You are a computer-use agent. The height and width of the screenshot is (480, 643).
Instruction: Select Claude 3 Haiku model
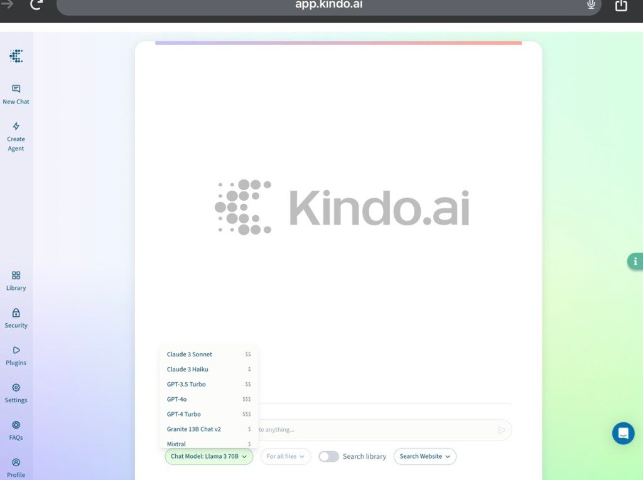[x=208, y=370]
